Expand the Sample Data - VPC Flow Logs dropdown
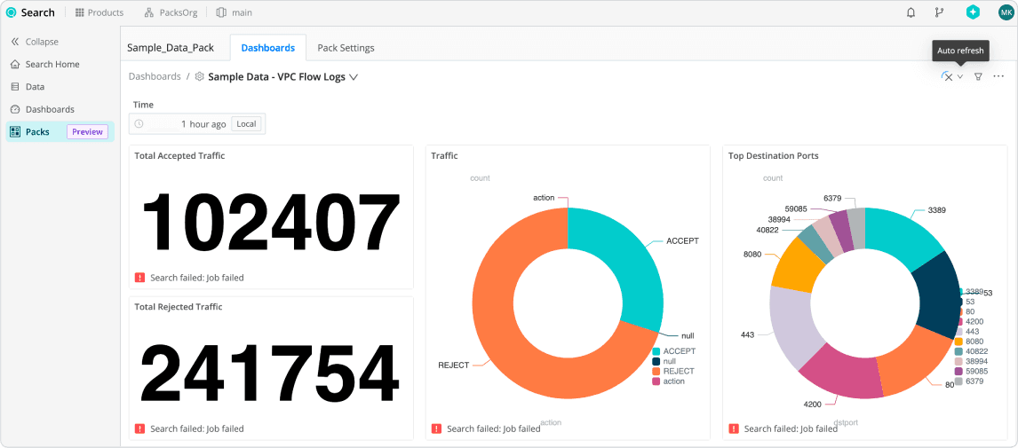 click(x=354, y=77)
